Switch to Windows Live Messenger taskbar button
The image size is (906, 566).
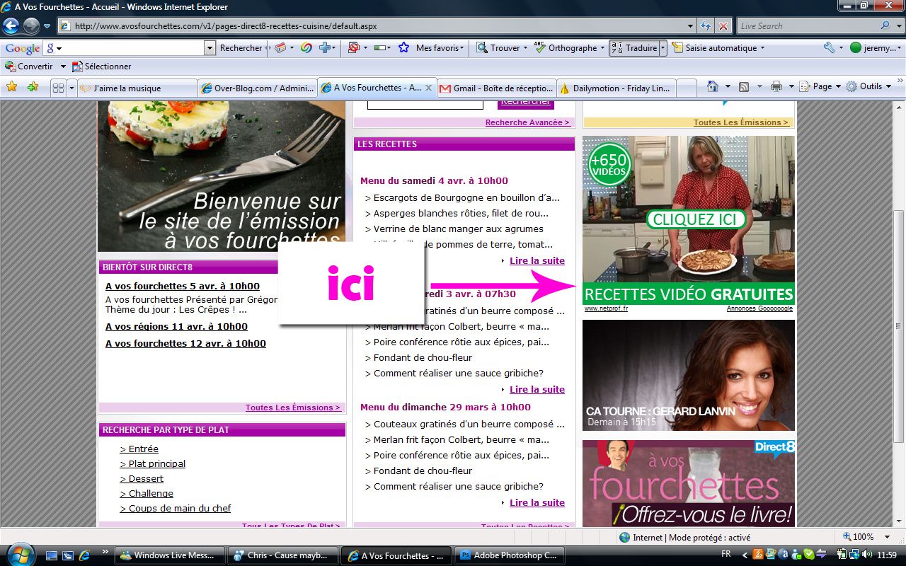click(x=170, y=555)
